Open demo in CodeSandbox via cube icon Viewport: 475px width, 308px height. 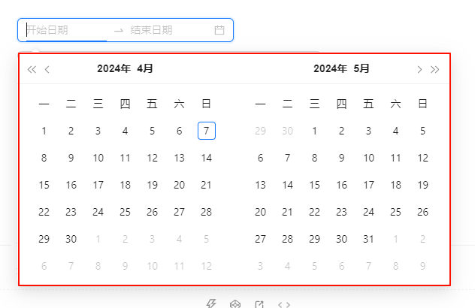[x=235, y=304]
